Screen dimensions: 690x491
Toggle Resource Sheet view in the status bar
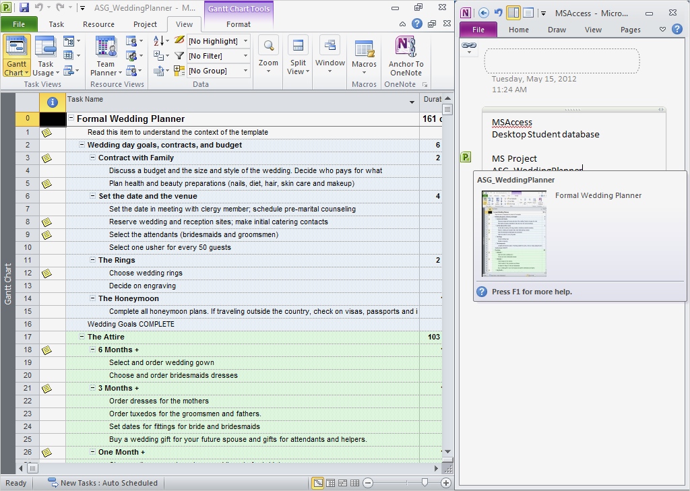click(x=355, y=483)
